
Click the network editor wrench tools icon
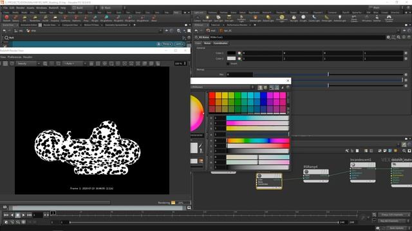pyautogui.click(x=347, y=151)
